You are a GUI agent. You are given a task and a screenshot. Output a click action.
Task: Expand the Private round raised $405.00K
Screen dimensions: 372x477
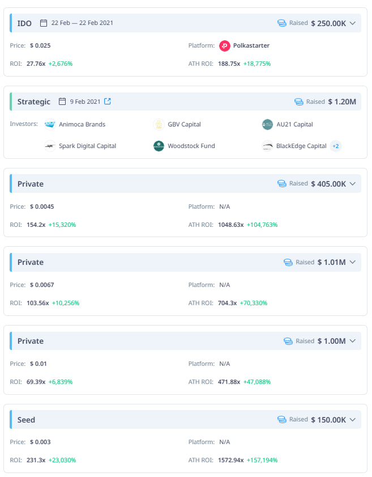[354, 183]
